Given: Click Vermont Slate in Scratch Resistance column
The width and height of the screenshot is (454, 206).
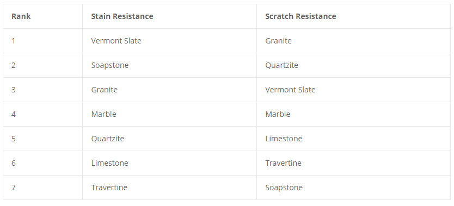Looking at the screenshot, I should [290, 90].
